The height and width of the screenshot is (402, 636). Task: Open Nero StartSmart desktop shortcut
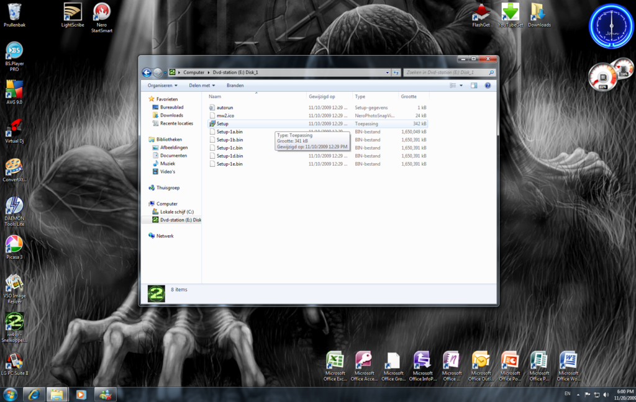click(x=101, y=18)
